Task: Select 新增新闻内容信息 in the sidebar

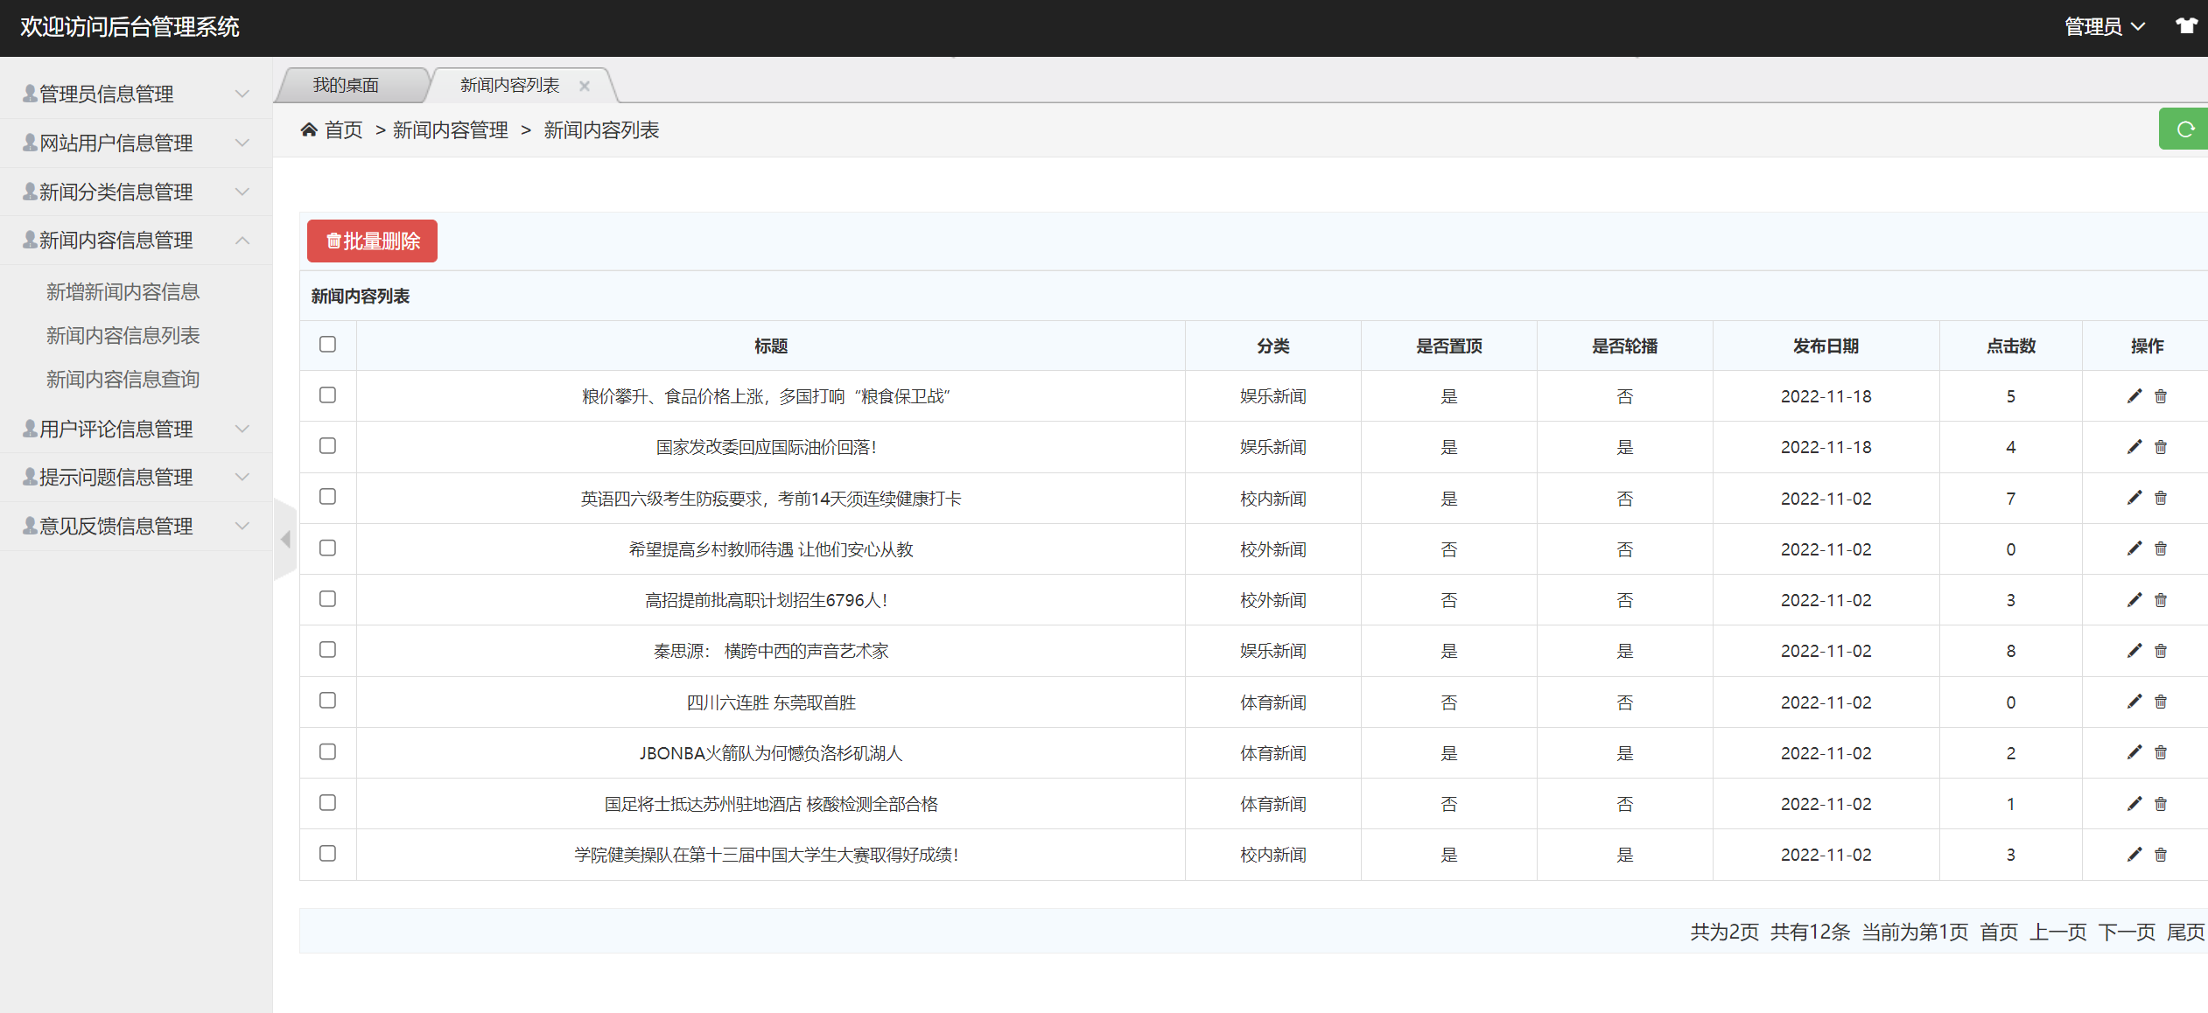Action: tap(123, 290)
